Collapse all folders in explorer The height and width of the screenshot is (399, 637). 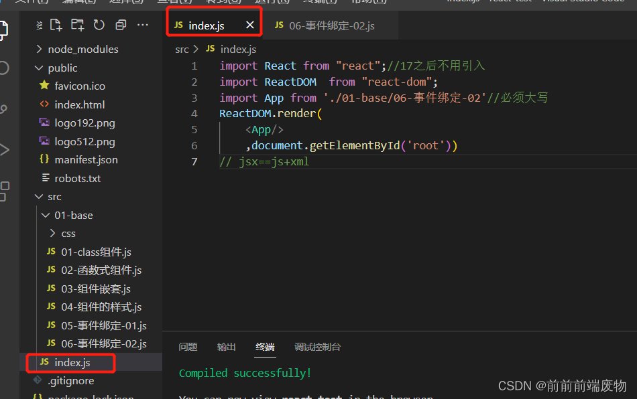pyautogui.click(x=121, y=25)
